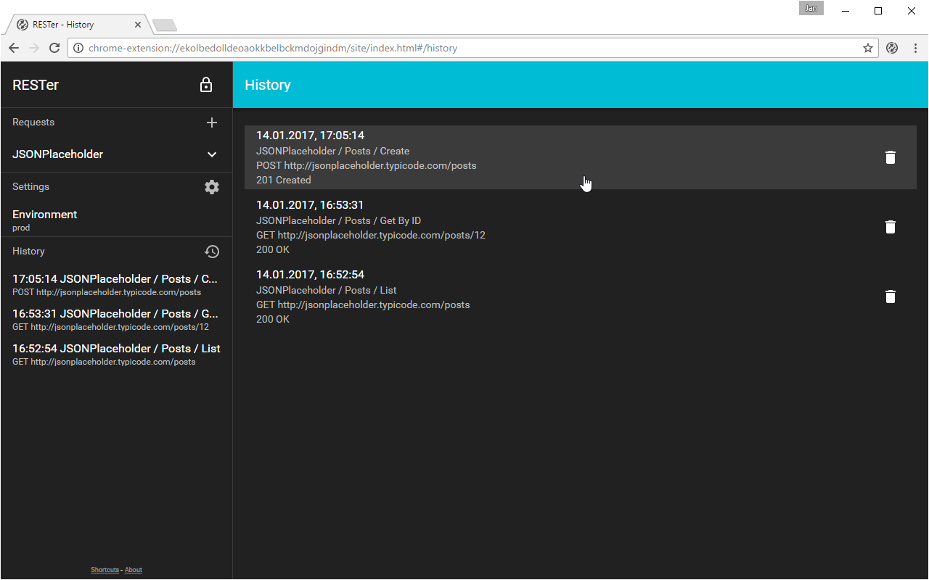Open the About link
Image resolution: width=929 pixels, height=580 pixels.
(x=134, y=570)
